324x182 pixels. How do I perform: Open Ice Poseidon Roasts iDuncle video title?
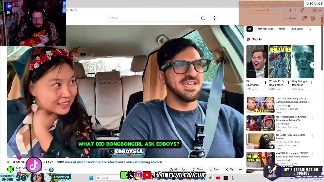[x=292, y=119]
